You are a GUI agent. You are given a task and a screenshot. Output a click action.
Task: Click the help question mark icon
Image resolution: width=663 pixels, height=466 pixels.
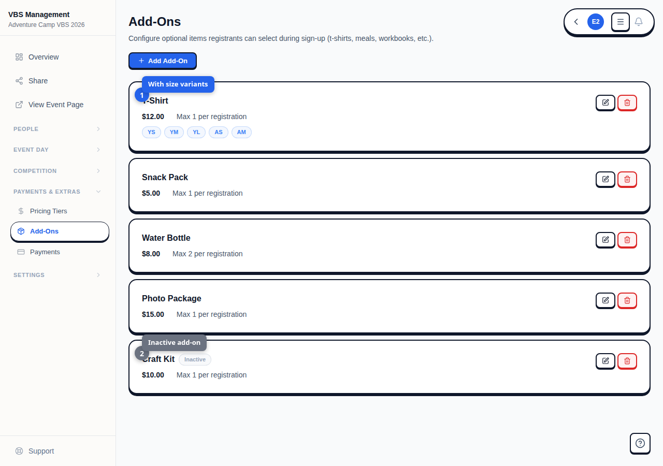point(640,443)
